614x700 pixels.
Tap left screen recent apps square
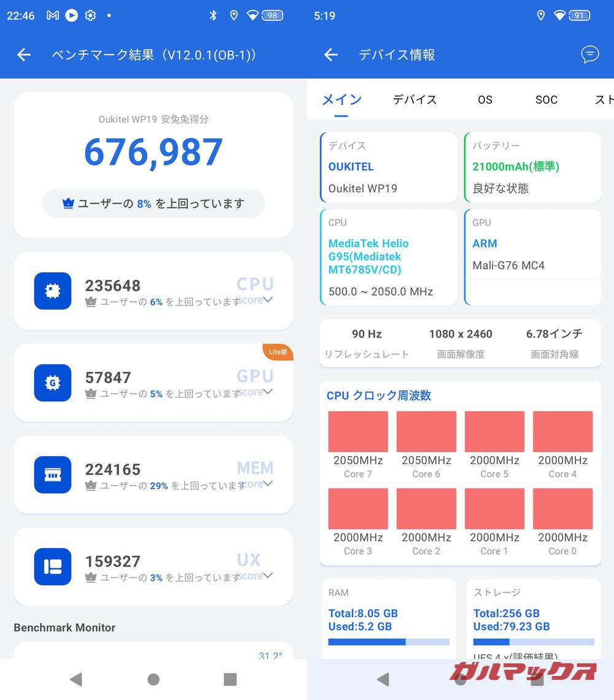(230, 680)
